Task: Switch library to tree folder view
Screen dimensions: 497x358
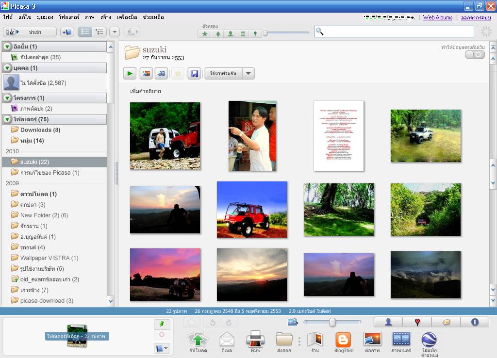Action: 100,32
